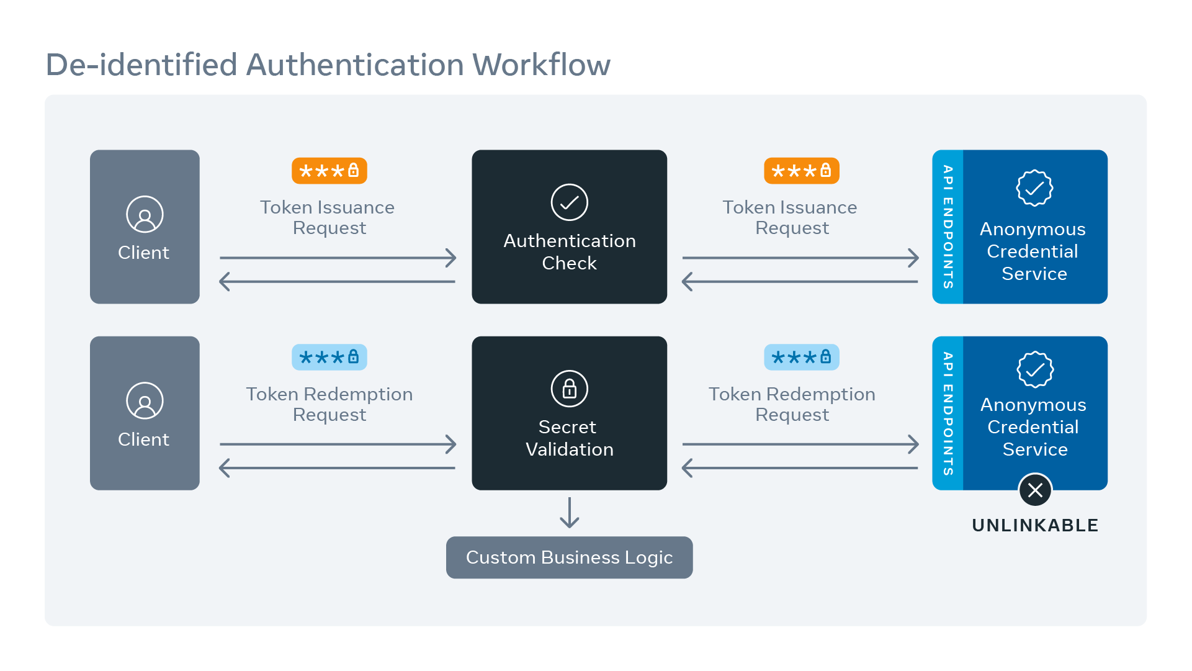Click the UNLINKABLE X toggle indicator

click(1035, 490)
